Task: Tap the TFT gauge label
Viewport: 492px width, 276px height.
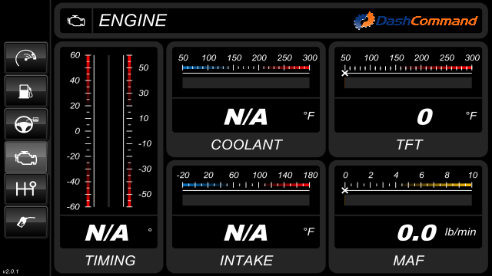Action: pyautogui.click(x=409, y=145)
